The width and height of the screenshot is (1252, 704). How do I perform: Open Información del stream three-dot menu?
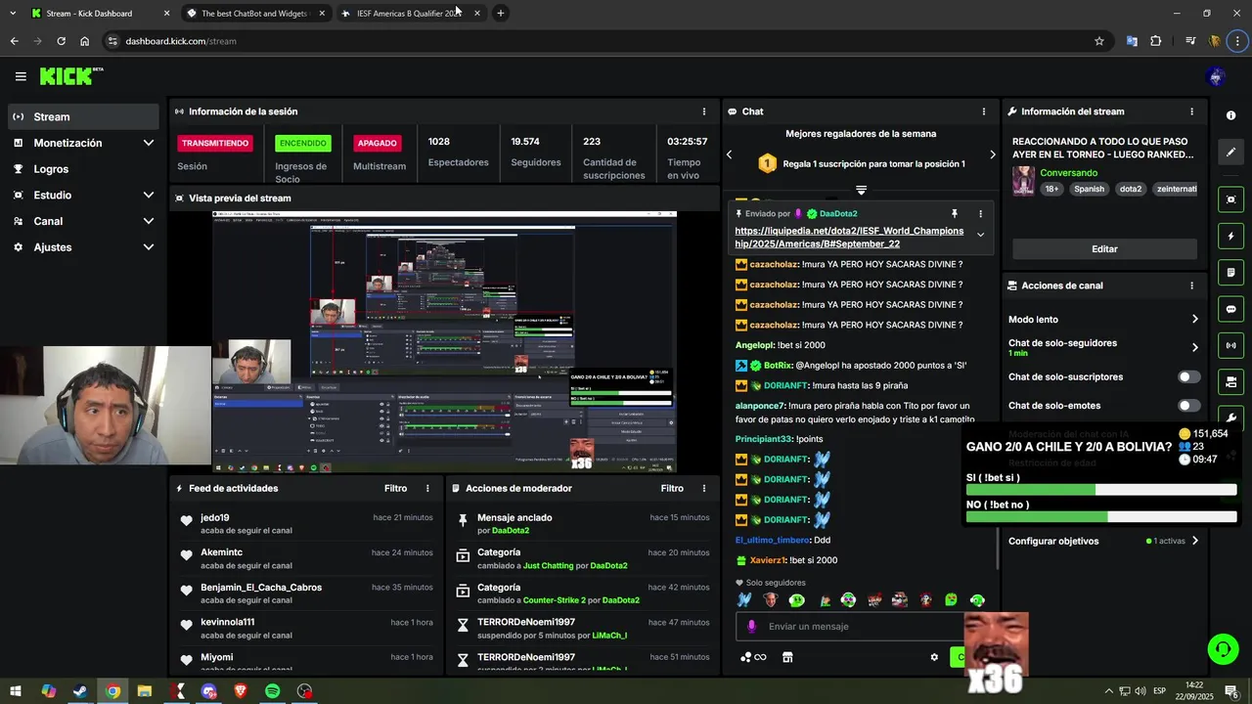1191,111
